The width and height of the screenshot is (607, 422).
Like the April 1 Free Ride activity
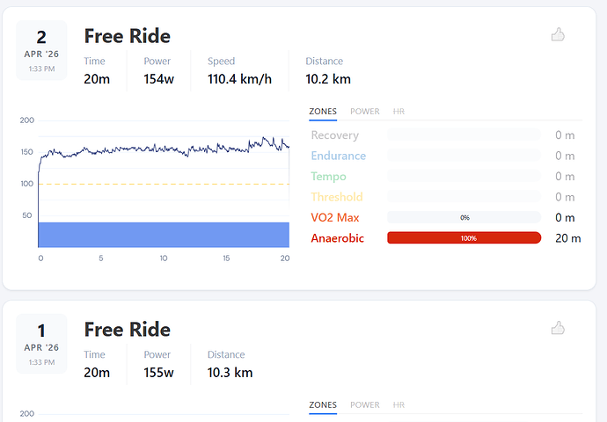point(557,328)
